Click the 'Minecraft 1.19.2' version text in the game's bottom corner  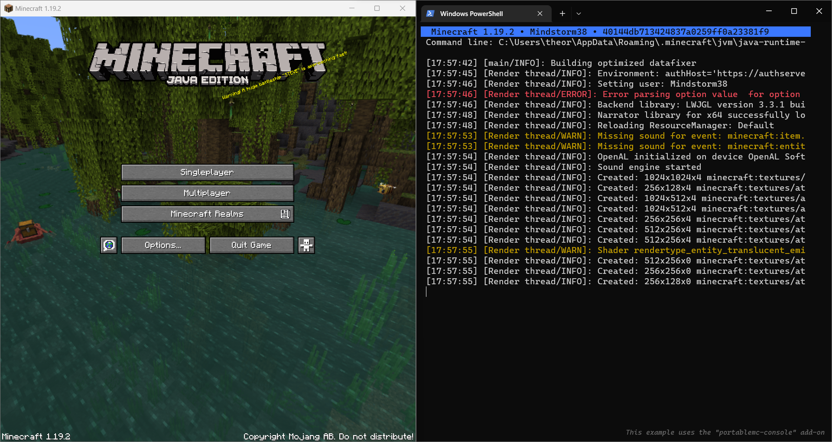[x=36, y=436]
